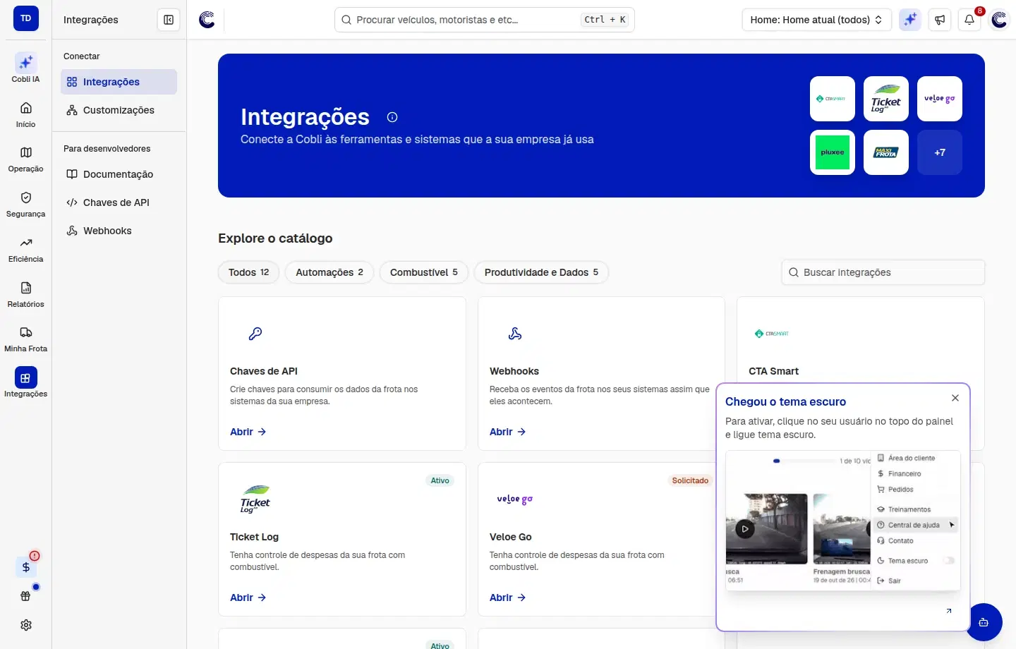
Task: Select the Integrações icon in the left rail
Action: 25,378
